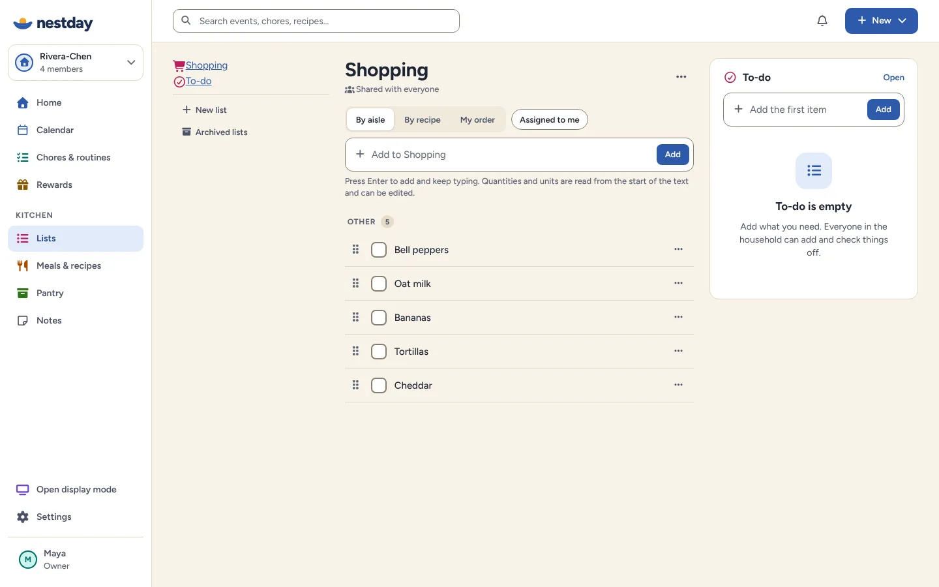Open more options for Bananas
The image size is (939, 587).
pyautogui.click(x=679, y=317)
